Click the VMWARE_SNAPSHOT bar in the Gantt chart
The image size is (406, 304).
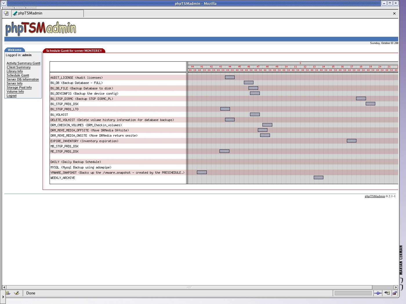pos(202,172)
